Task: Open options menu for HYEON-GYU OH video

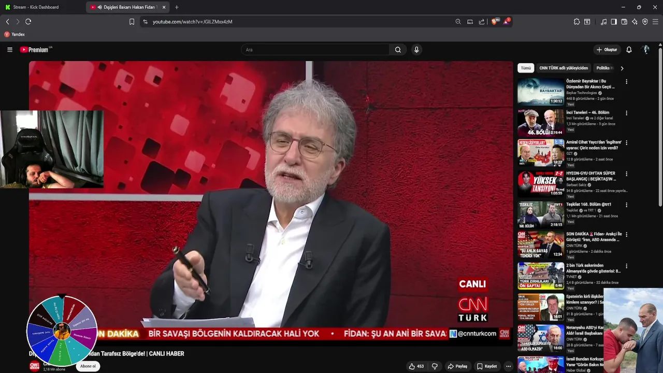Action: [626, 174]
